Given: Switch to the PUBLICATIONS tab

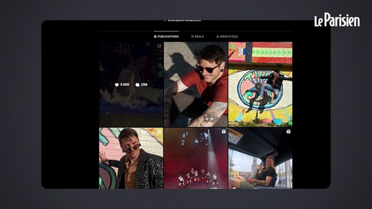Looking at the screenshot, I should 166,37.
